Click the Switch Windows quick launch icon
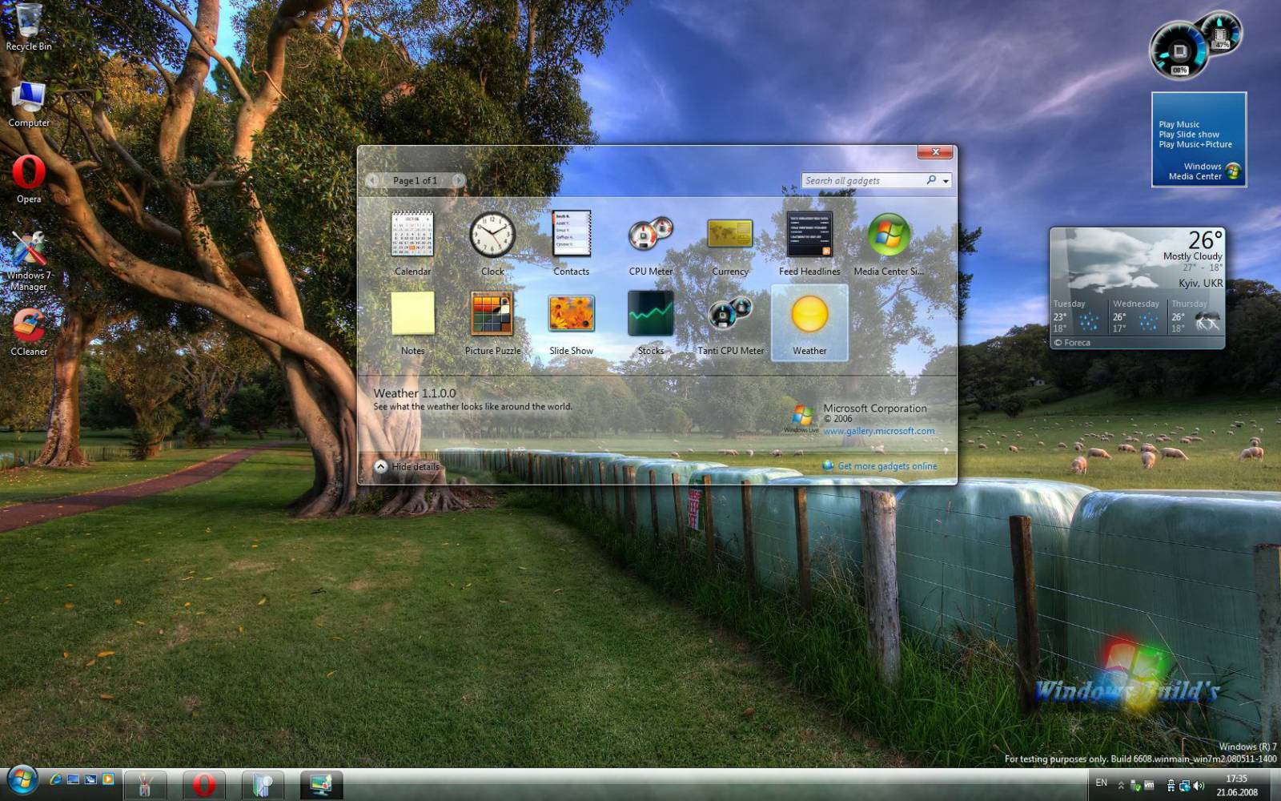Viewport: 1281px width, 801px height. (90, 779)
